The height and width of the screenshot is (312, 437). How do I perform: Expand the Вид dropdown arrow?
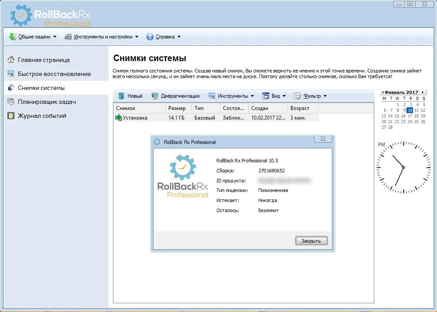click(x=284, y=96)
